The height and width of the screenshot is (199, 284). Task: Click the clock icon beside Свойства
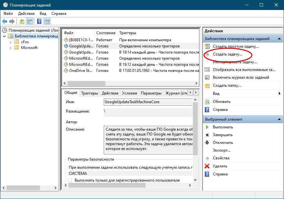coord(207,158)
